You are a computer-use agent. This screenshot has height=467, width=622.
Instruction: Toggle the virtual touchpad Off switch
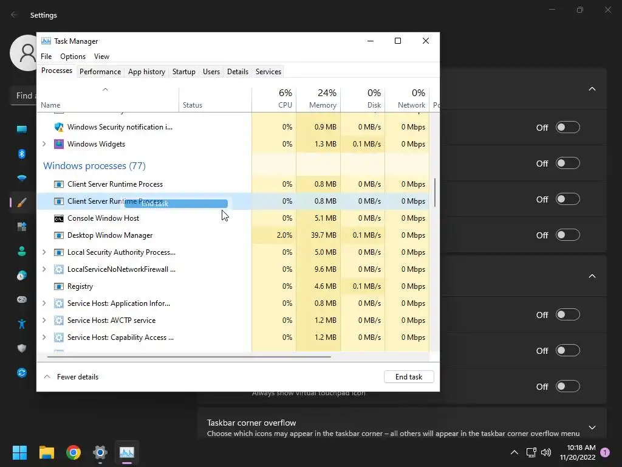568,386
